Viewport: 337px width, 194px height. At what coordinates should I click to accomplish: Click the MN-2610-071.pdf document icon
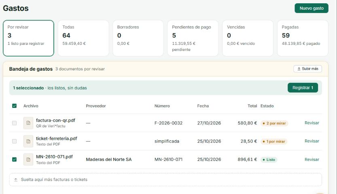click(28, 160)
